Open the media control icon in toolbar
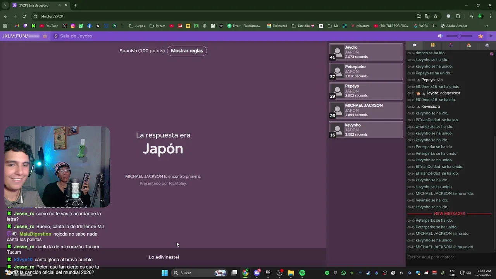Image resolution: width=496 pixels, height=279 pixels. [x=472, y=16]
